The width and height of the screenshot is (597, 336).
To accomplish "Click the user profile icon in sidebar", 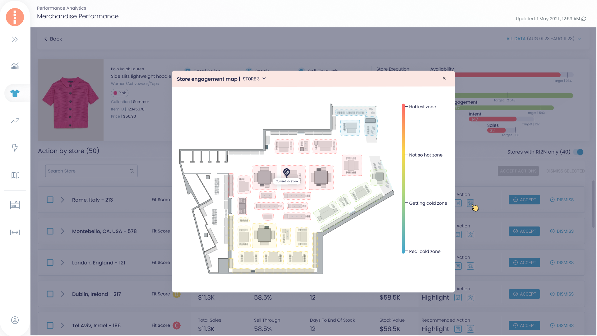I will tap(15, 320).
